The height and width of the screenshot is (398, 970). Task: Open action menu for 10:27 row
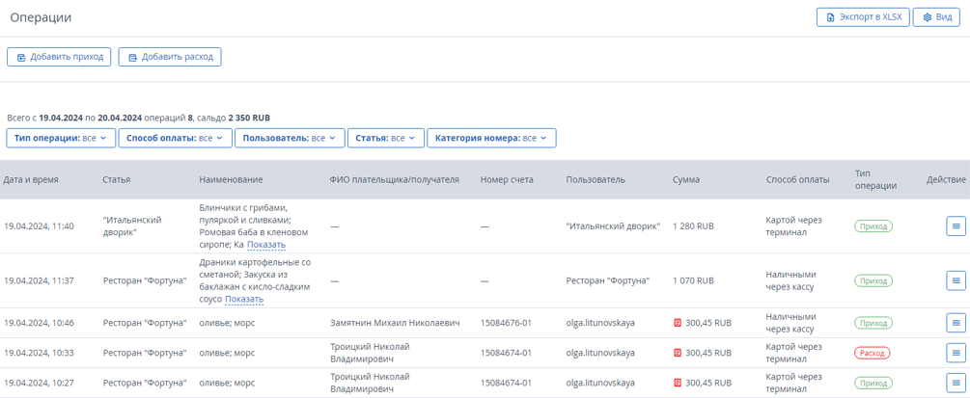956,383
